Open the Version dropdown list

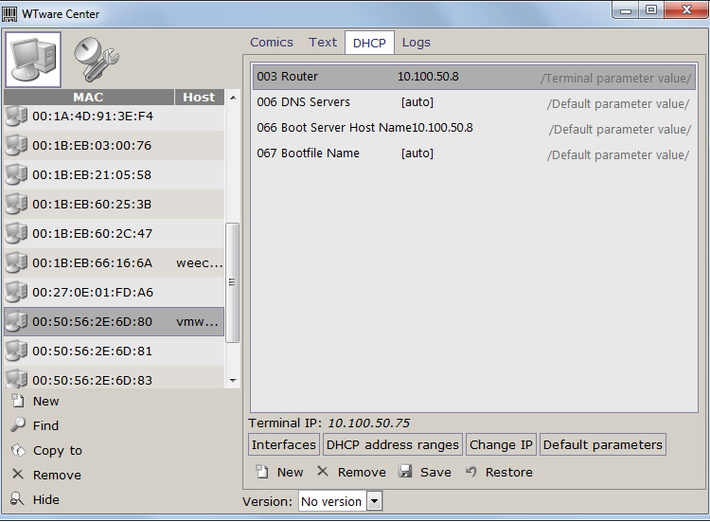click(374, 501)
